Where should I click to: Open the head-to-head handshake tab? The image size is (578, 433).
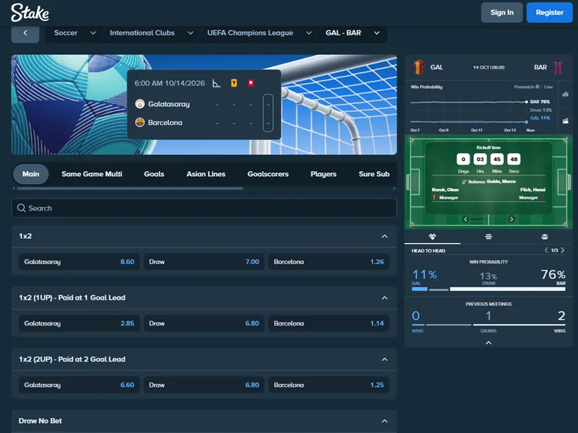[x=432, y=237]
